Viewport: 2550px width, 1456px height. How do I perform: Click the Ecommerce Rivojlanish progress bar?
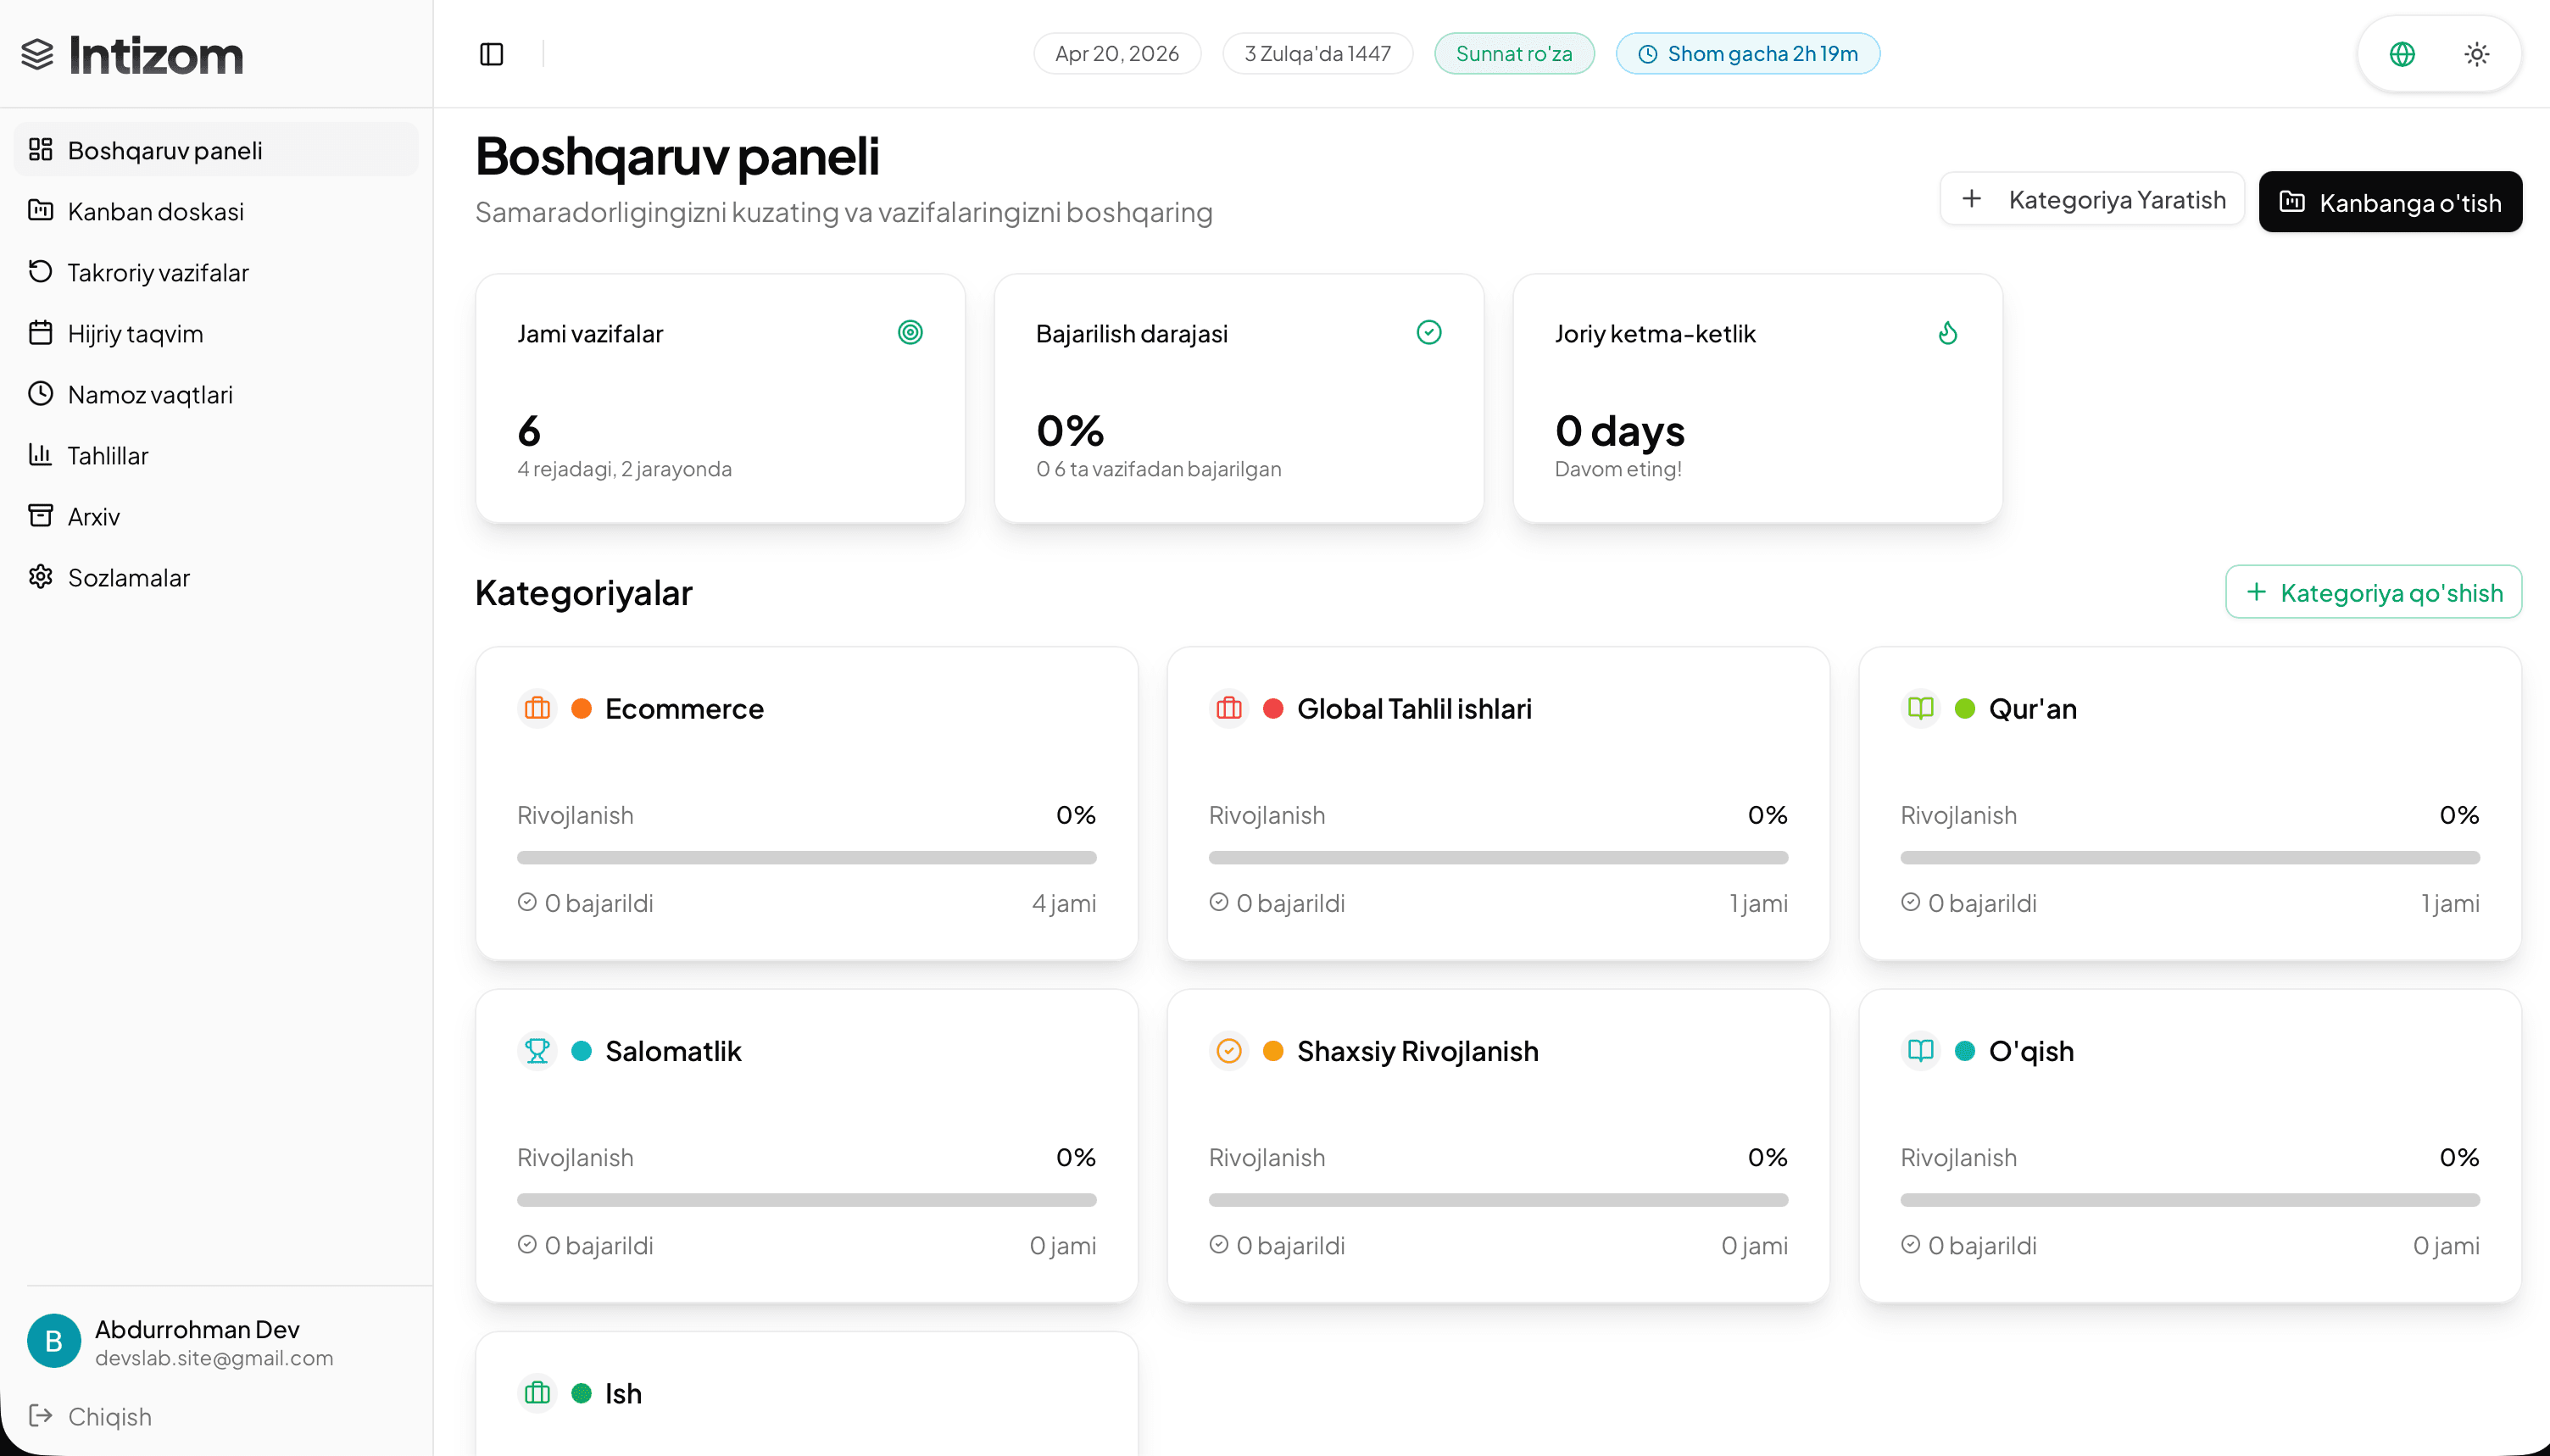click(806, 857)
